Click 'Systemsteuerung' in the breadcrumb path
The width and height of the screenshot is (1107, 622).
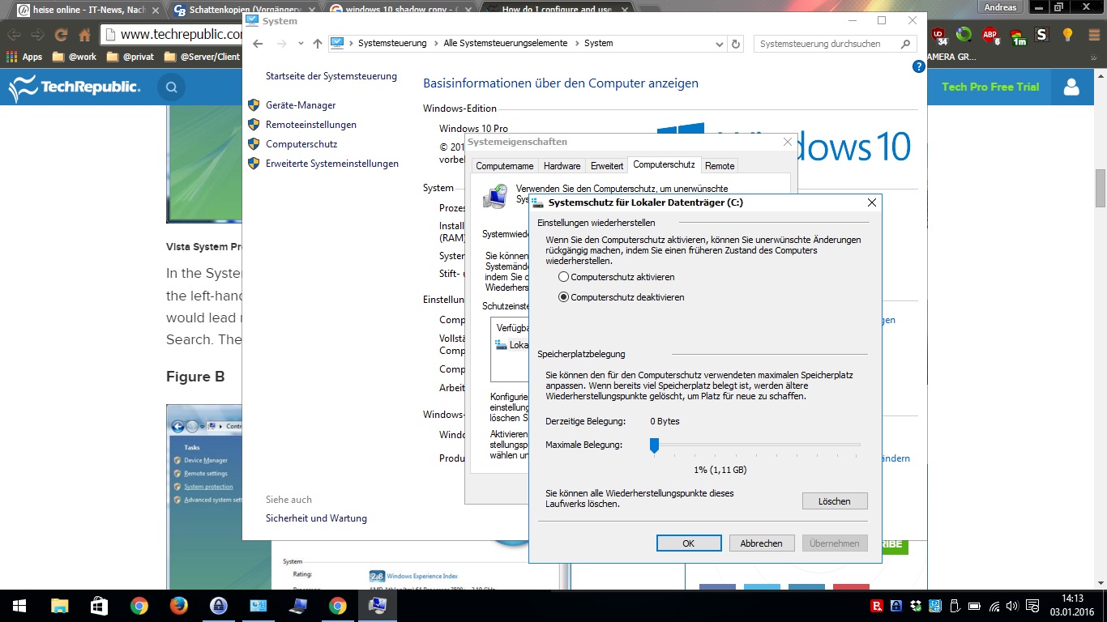tap(392, 44)
